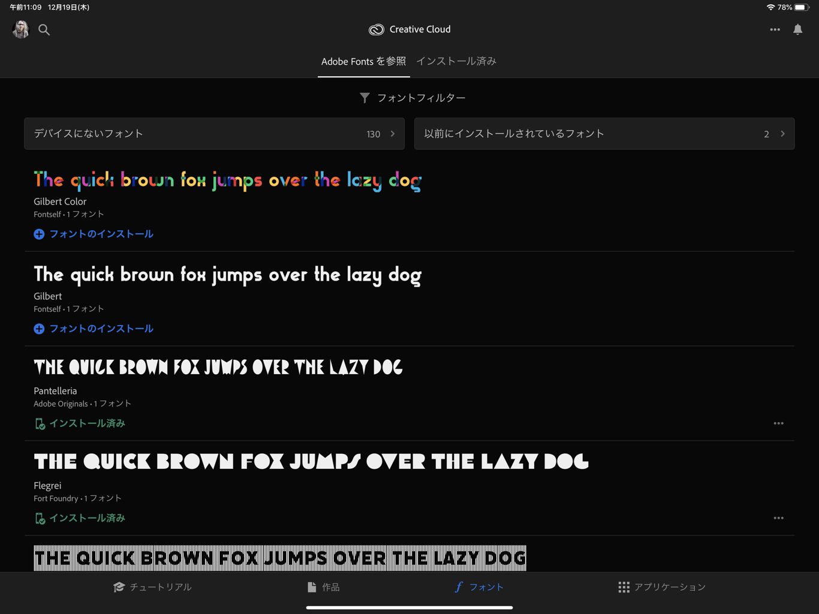
Task: Click the fonts italic f icon
Action: point(459,587)
